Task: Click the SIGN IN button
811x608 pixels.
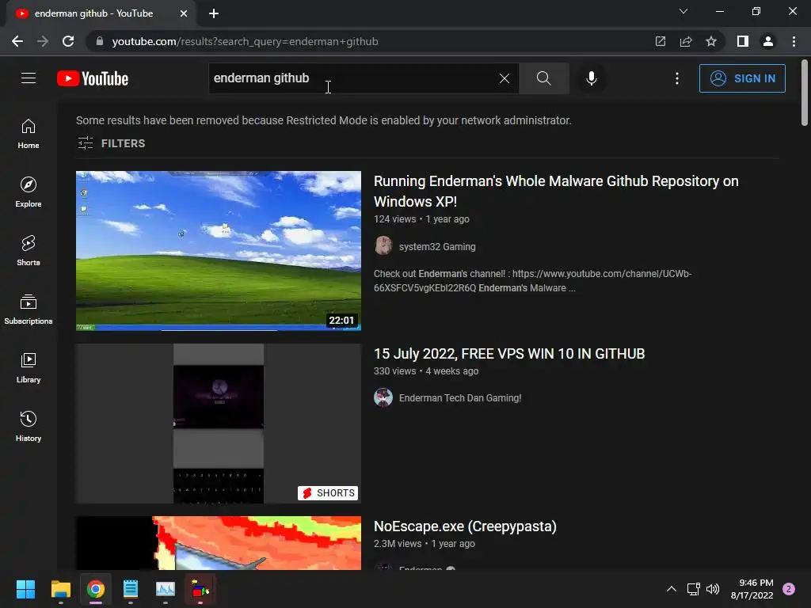Action: (x=742, y=78)
